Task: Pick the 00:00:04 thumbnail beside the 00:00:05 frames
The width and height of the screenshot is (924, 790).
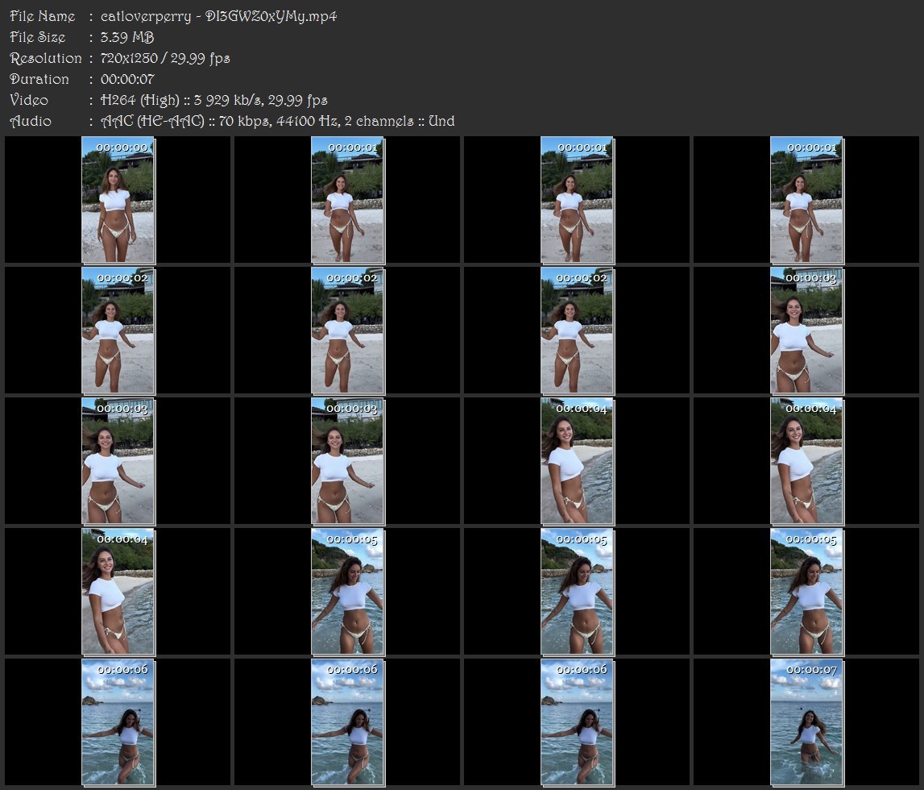Action: pos(118,592)
